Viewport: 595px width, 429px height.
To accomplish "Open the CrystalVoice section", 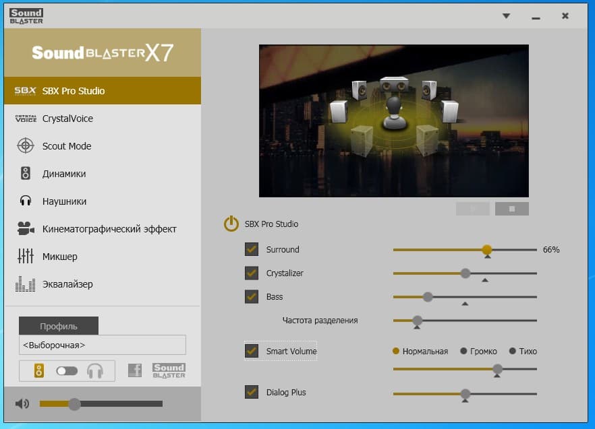I will click(x=103, y=119).
